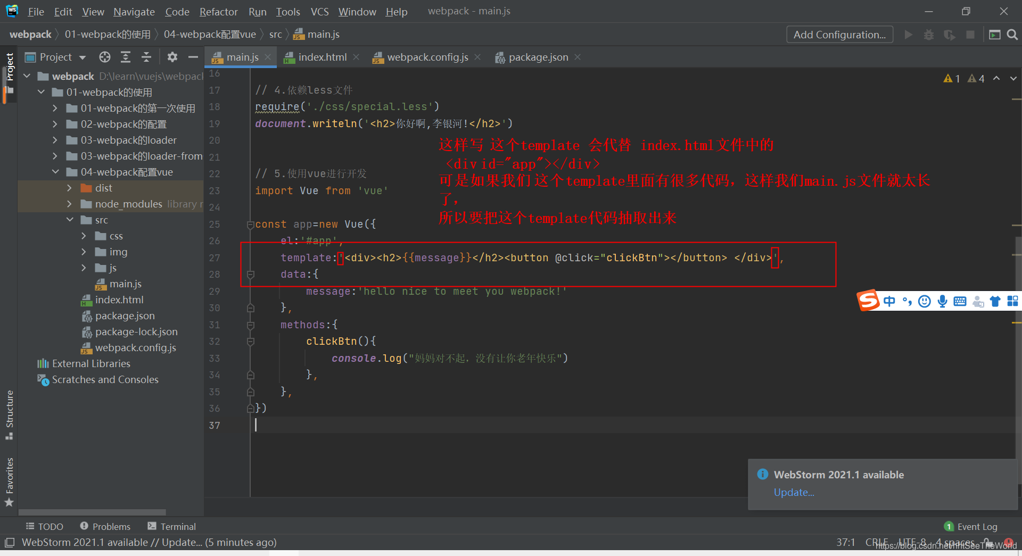Screen dimensions: 1022x556
Task: Close the index.html editor tab
Action: 356,57
